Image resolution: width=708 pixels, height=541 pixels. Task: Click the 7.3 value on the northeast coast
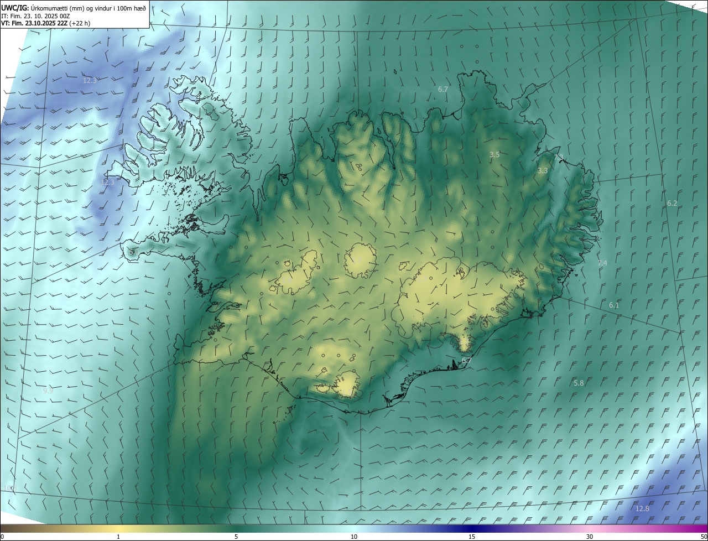pos(559,158)
